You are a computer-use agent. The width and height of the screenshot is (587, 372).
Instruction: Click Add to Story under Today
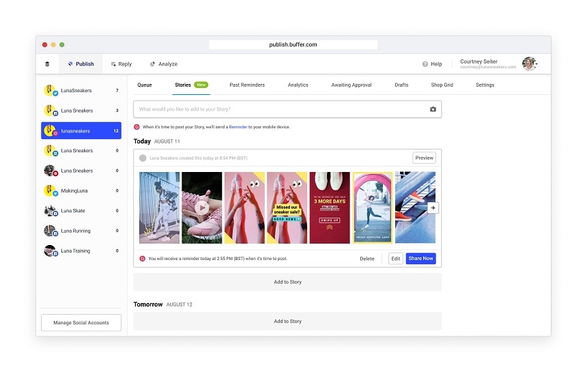287,282
